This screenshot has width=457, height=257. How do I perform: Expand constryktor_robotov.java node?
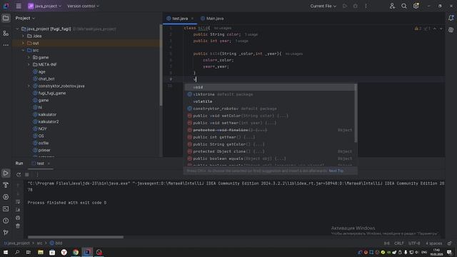point(29,86)
